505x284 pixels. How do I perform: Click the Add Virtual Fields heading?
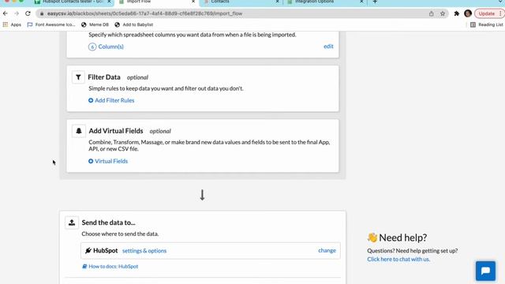[x=116, y=131]
